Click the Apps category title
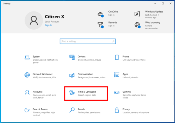The image size is (175, 123). [x=125, y=74]
